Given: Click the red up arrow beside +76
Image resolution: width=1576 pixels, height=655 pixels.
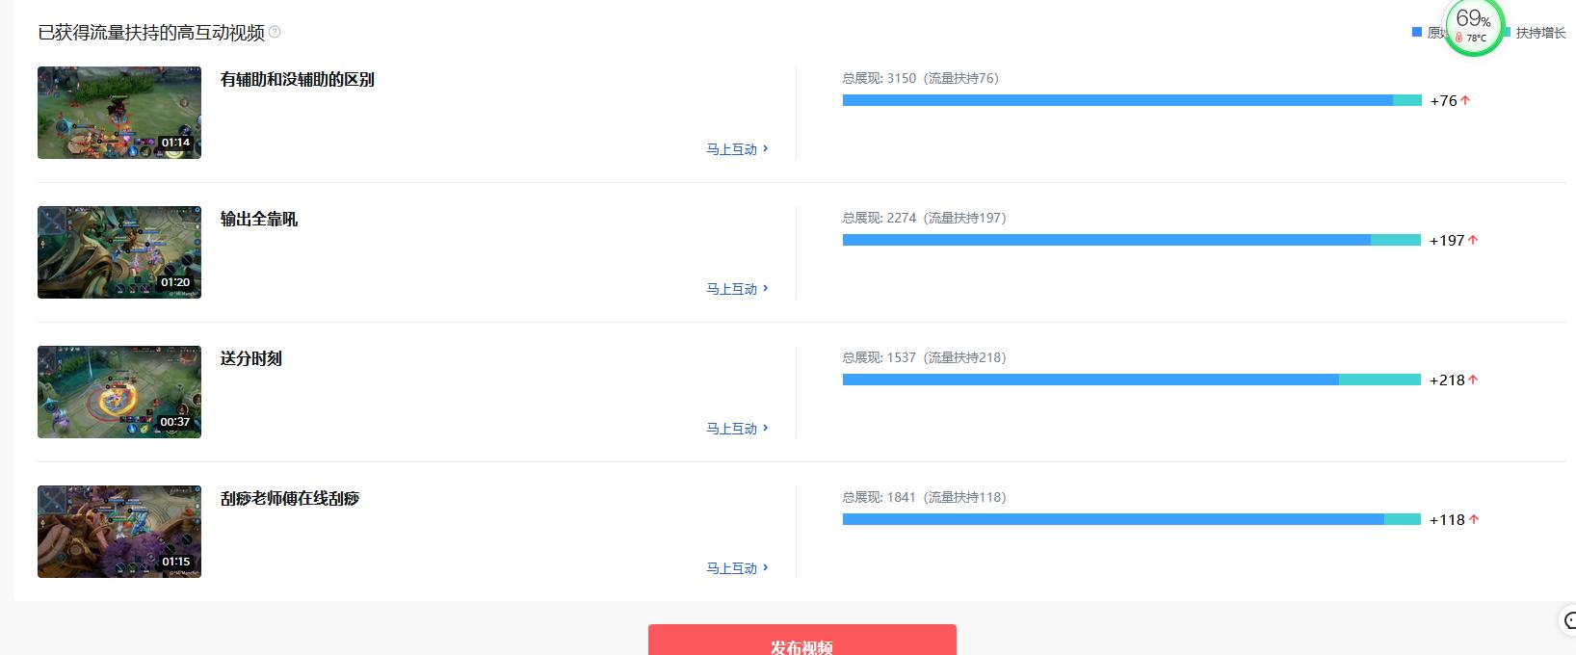Looking at the screenshot, I should 1465,100.
